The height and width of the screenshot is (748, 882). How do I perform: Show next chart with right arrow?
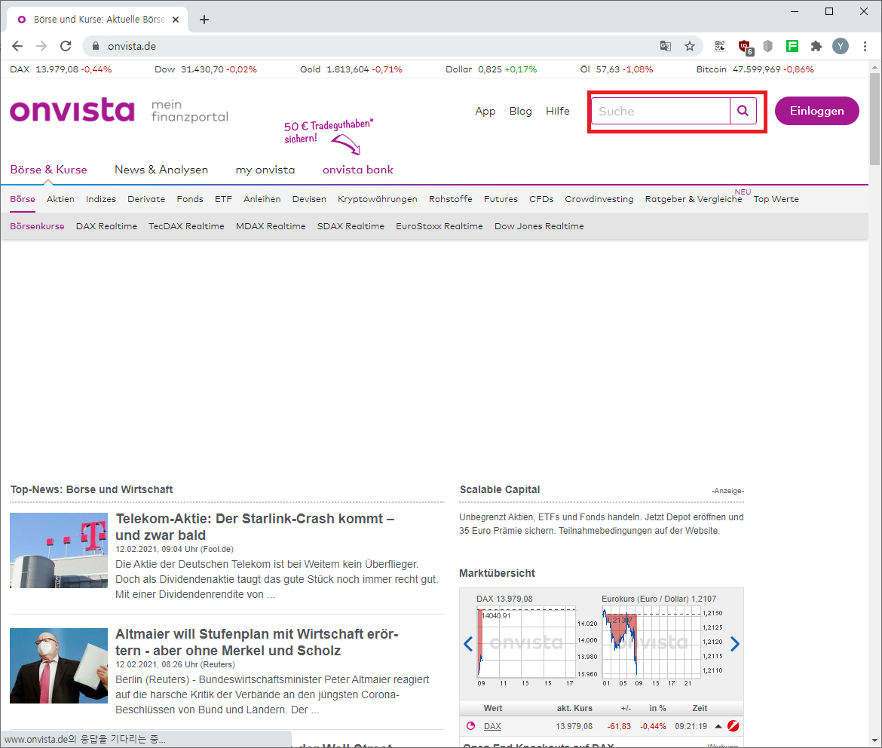tap(735, 644)
